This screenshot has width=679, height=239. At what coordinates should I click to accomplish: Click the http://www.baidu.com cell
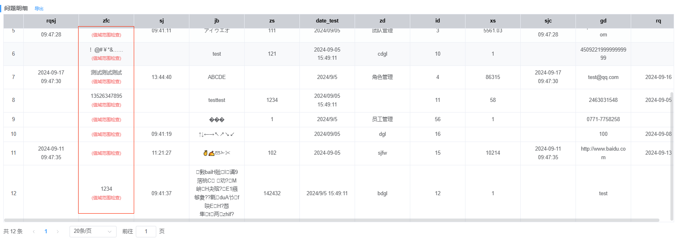[603, 153]
